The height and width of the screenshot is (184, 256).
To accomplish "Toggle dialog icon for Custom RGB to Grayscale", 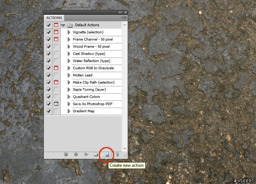I will [56, 68].
